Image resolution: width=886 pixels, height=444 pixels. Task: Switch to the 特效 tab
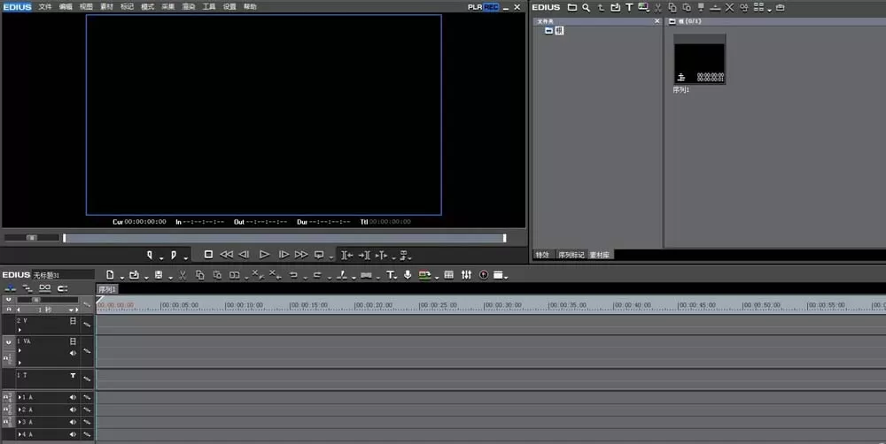542,255
